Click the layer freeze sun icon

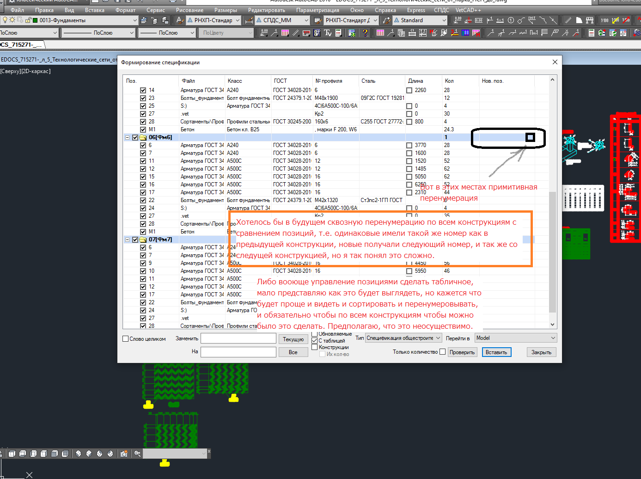pos(12,20)
